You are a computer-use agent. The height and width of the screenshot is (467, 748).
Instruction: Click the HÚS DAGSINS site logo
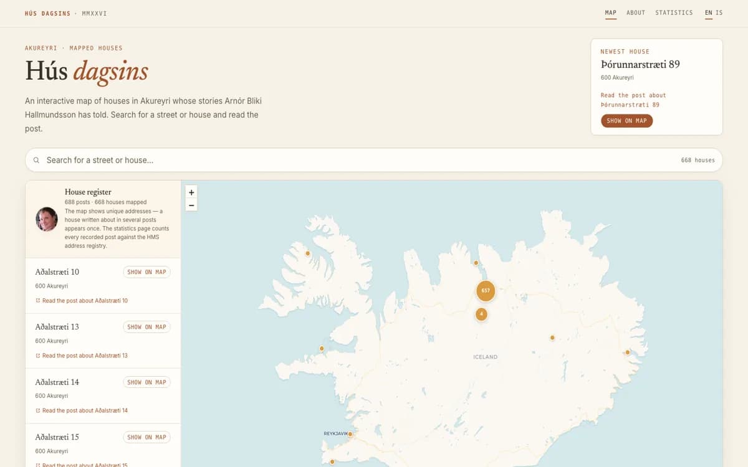[48, 13]
